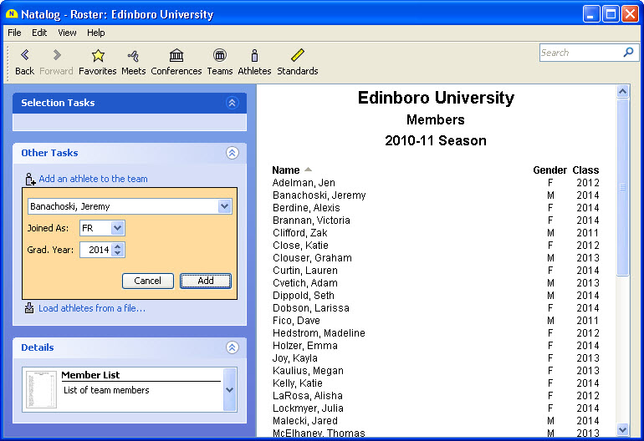
Task: Open athlete name dropdown showing Banachoski, Jeremy
Action: [224, 206]
